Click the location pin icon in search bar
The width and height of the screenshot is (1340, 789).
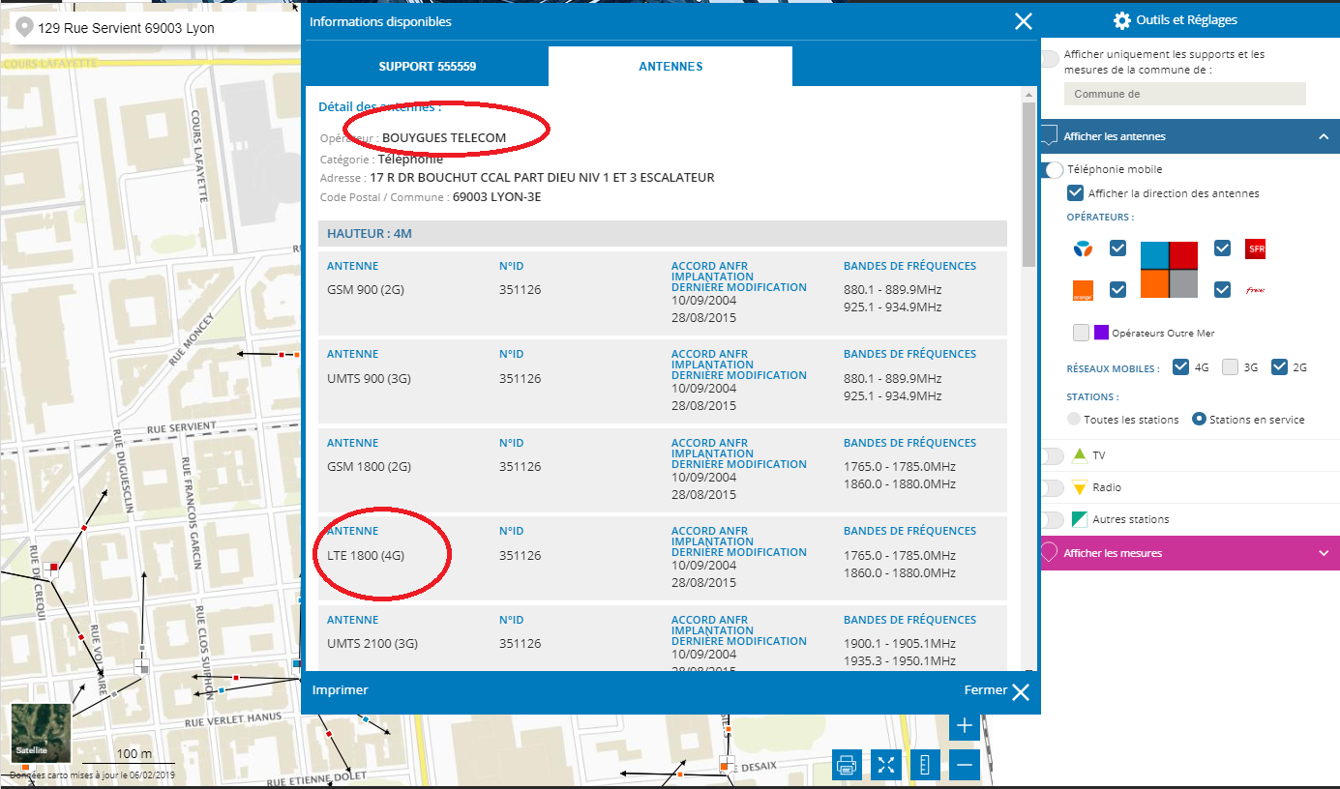point(24,28)
